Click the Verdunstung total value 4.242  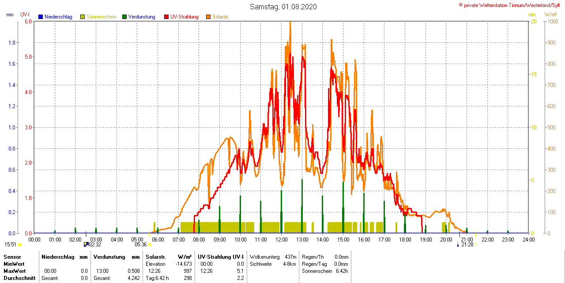click(134, 278)
